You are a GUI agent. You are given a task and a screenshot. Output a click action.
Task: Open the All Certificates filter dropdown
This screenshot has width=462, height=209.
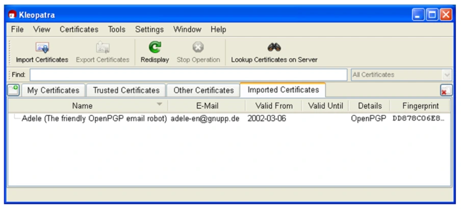pos(401,75)
